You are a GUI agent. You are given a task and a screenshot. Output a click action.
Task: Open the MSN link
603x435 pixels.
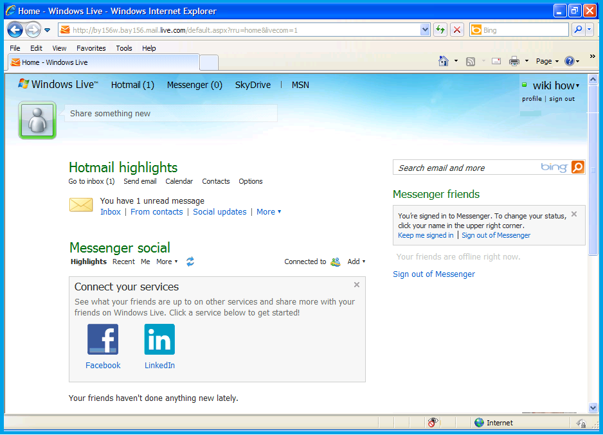click(300, 85)
